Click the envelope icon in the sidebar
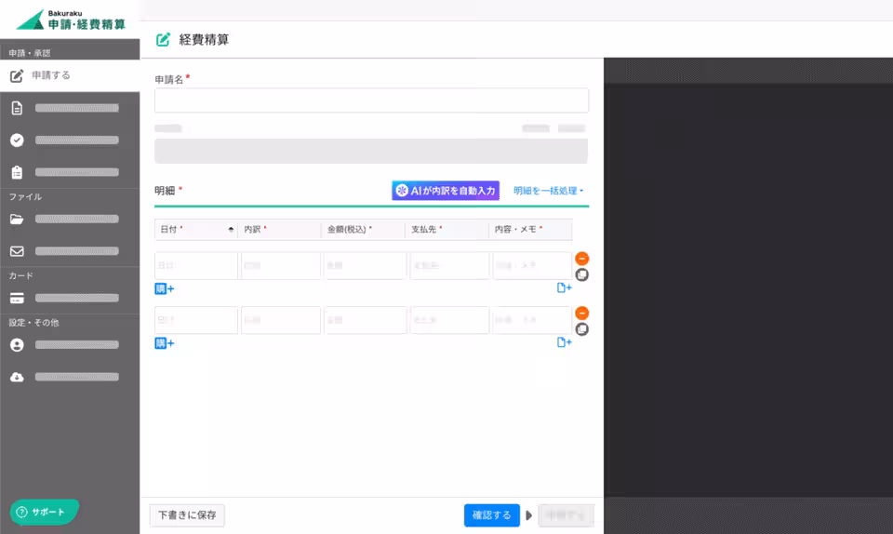 coord(17,251)
